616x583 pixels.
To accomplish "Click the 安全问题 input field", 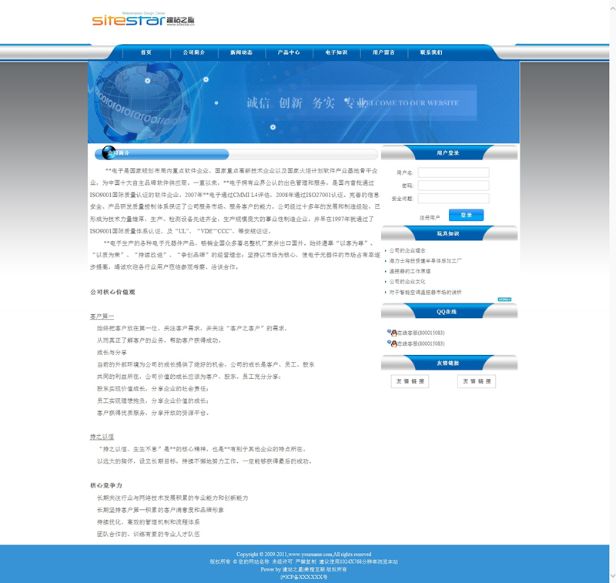I will tap(464, 199).
